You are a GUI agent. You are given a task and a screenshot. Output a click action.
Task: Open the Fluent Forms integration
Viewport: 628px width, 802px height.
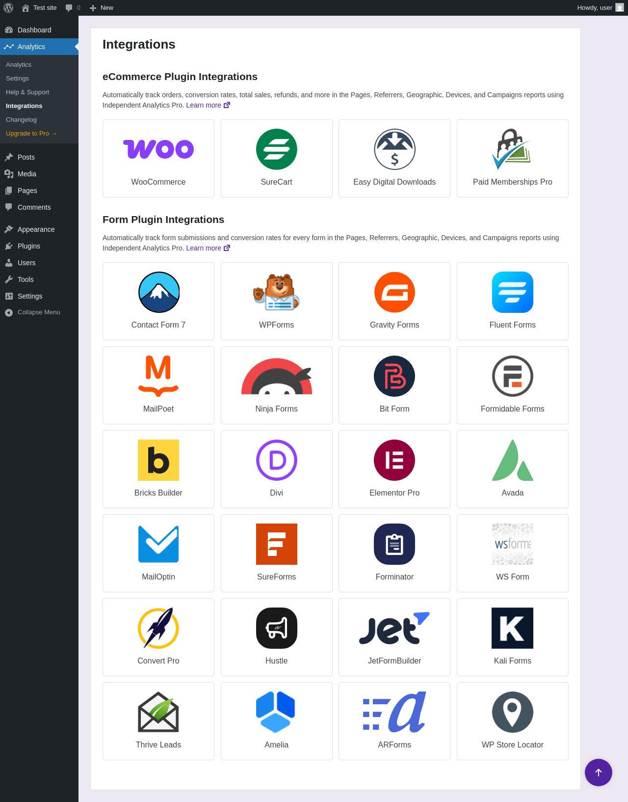(x=513, y=301)
